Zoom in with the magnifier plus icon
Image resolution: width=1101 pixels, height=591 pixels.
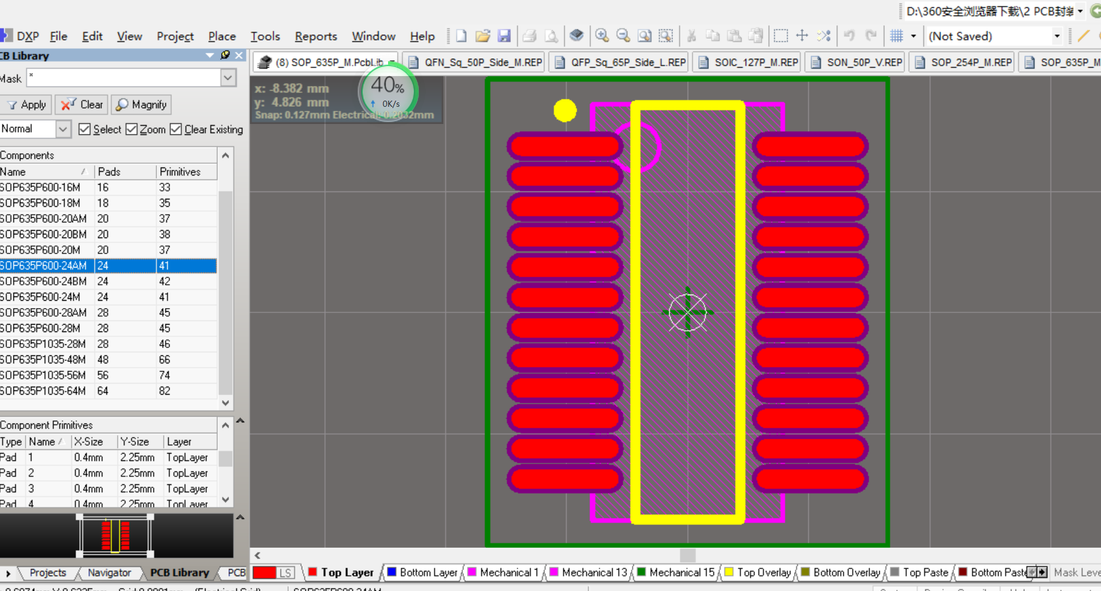tap(602, 36)
